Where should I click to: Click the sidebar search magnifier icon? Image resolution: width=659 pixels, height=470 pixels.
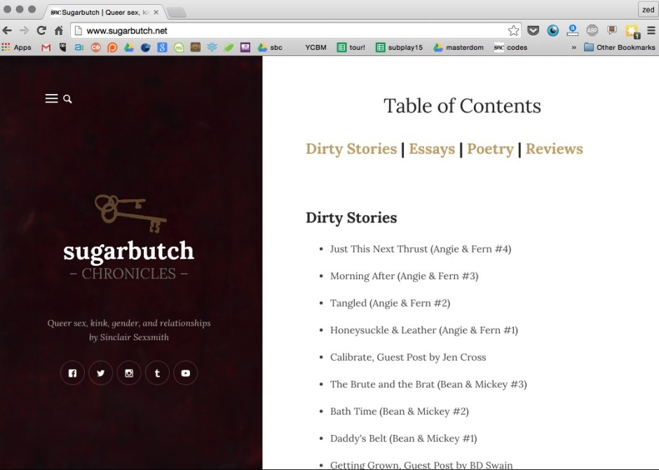click(x=68, y=100)
